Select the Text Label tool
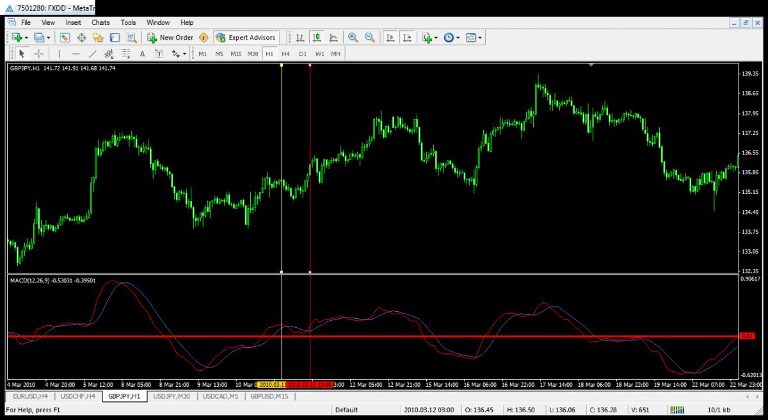Screen dimensions: 768x420 158,54
